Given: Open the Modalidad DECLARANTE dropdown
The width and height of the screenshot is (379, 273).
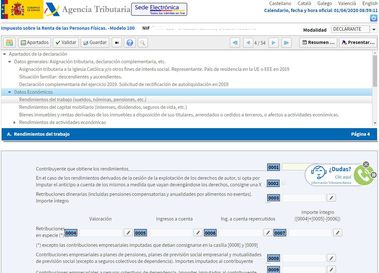Looking at the screenshot, I should (x=374, y=29).
